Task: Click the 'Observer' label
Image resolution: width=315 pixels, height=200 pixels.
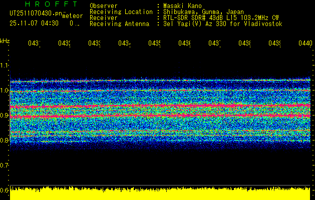Action: (x=104, y=6)
